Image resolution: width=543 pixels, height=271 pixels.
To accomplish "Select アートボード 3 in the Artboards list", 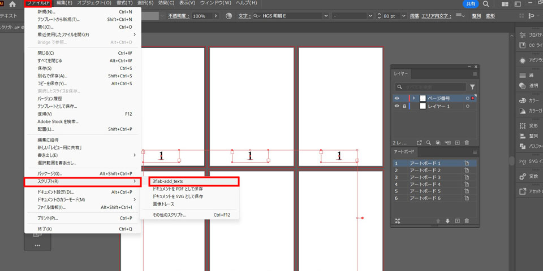I will point(425,177).
